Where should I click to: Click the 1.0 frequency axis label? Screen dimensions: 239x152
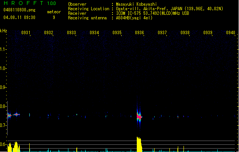click(x=3, y=68)
